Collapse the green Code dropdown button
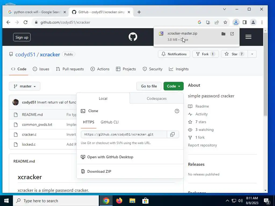 coord(173,86)
